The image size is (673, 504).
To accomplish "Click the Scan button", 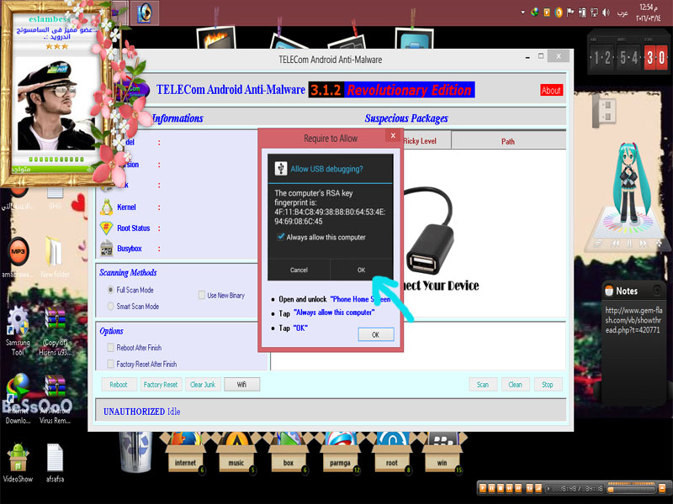I will click(483, 385).
